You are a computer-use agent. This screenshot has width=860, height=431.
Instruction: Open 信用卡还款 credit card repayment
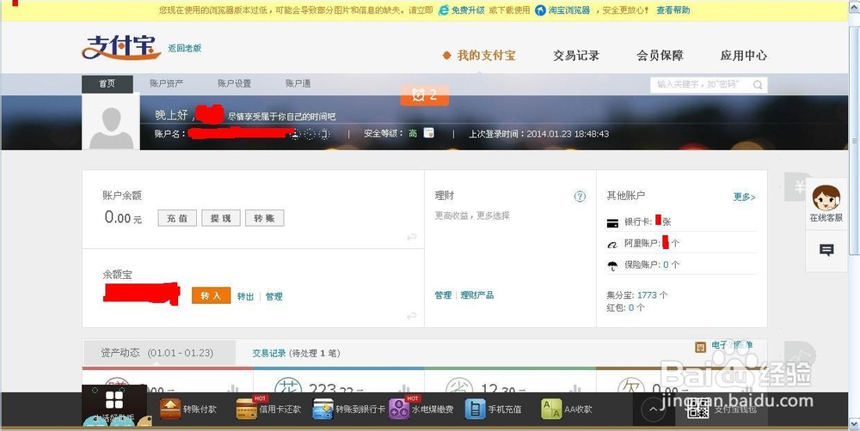pyautogui.click(x=268, y=409)
